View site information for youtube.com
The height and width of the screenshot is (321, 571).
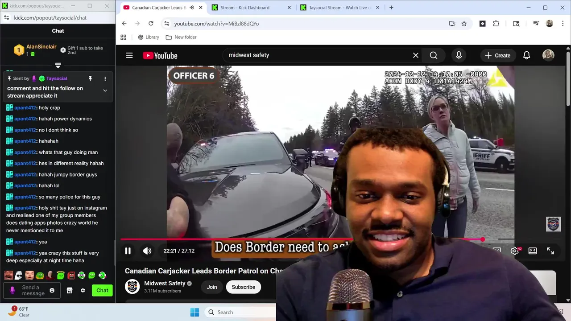167,24
